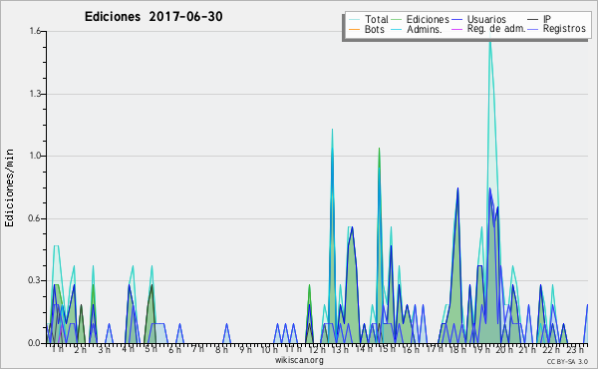Click the 12 h mark on time axis

(x=317, y=349)
